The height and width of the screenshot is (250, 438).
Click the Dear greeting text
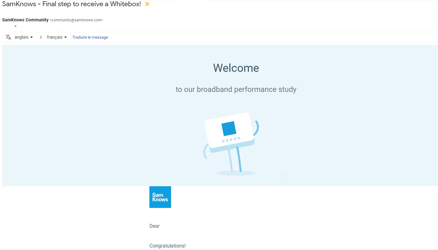click(154, 226)
